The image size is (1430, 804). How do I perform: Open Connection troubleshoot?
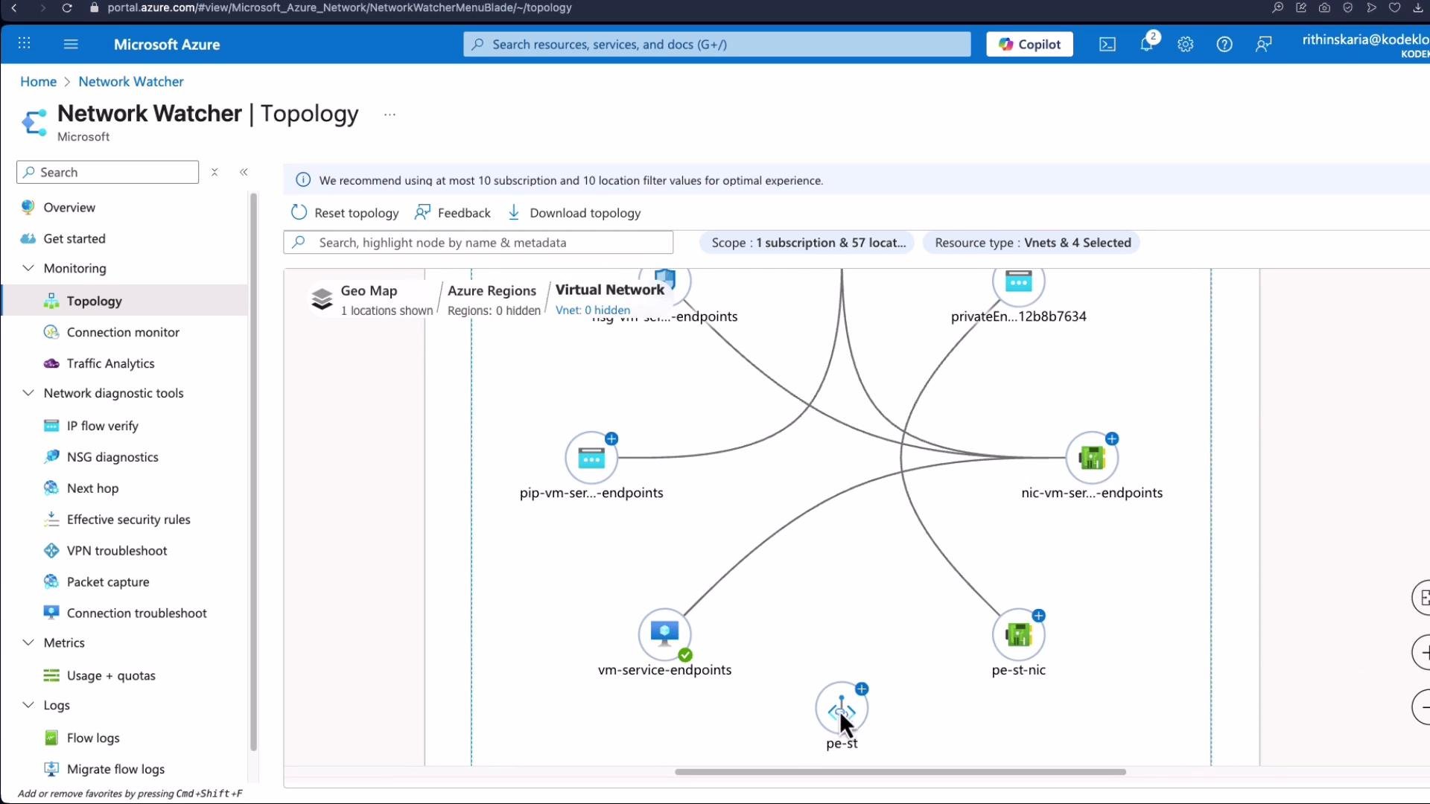[x=136, y=613]
